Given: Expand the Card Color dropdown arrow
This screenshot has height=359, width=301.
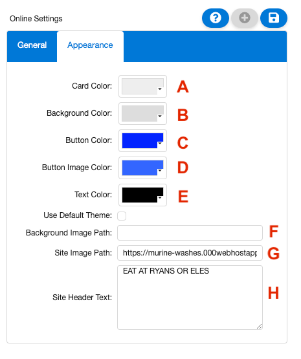Looking at the screenshot, I should point(160,89).
